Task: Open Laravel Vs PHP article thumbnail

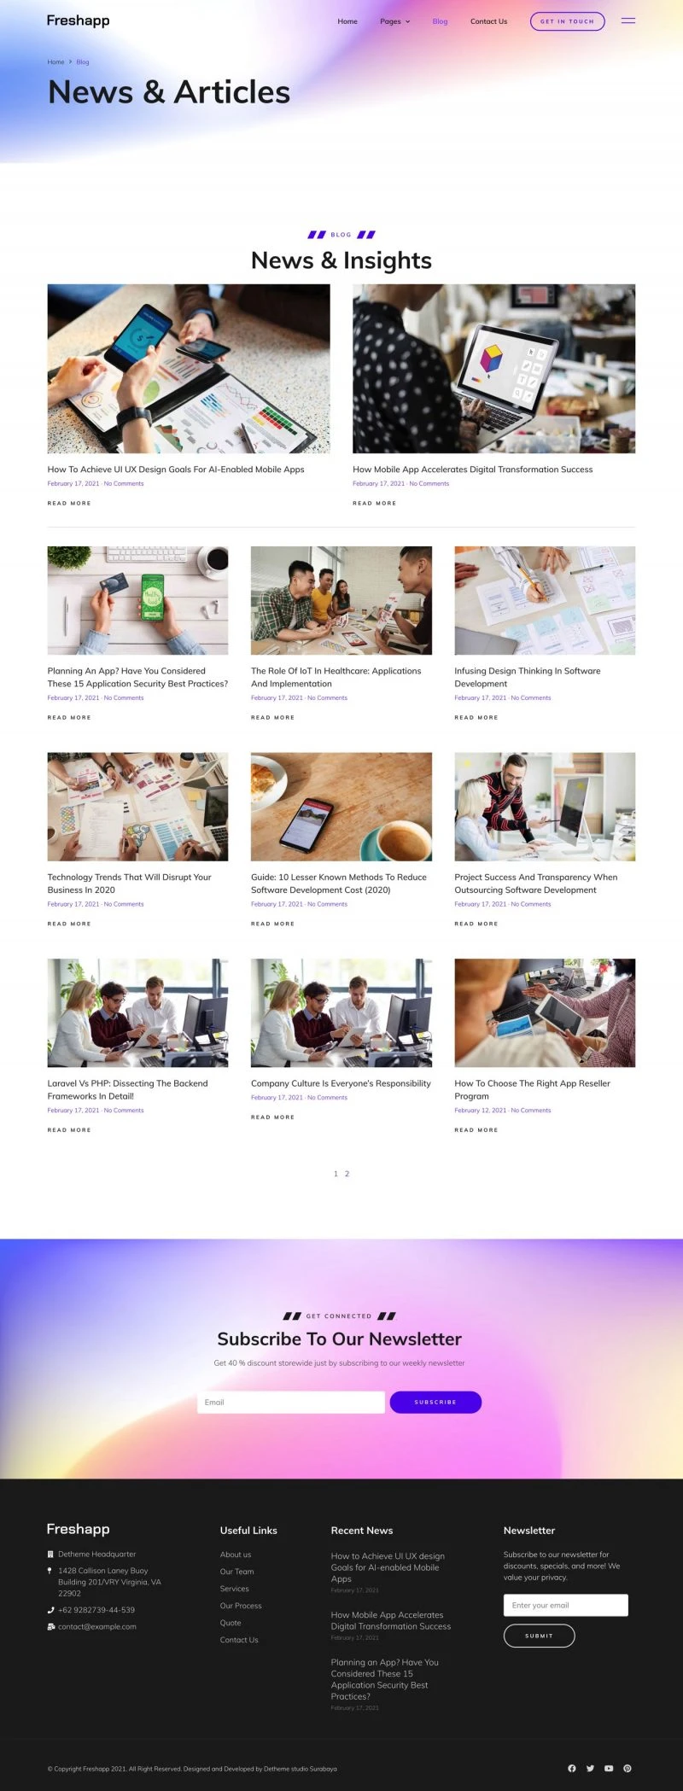Action: (x=137, y=1012)
